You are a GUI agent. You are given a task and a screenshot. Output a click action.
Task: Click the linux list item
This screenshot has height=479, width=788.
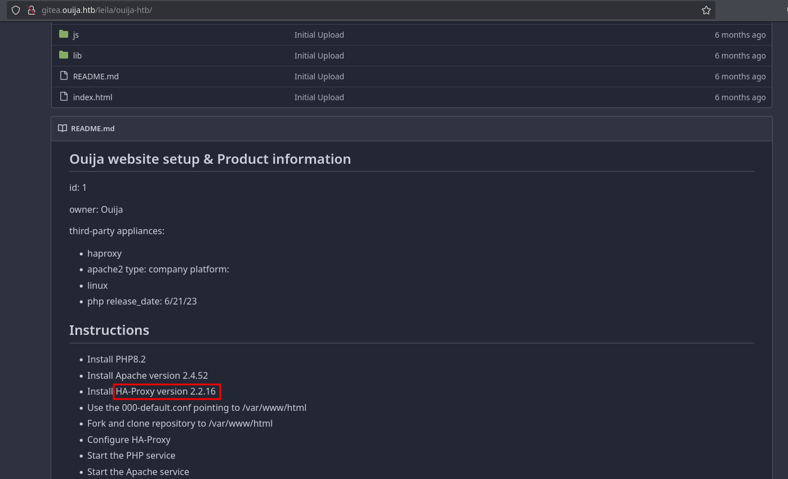coord(97,285)
